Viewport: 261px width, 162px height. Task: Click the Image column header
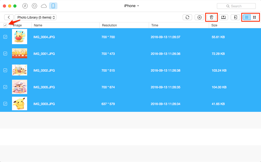pyautogui.click(x=21, y=25)
